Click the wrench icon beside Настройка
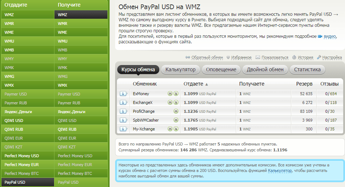The image size is (345, 187). [x=319, y=57]
